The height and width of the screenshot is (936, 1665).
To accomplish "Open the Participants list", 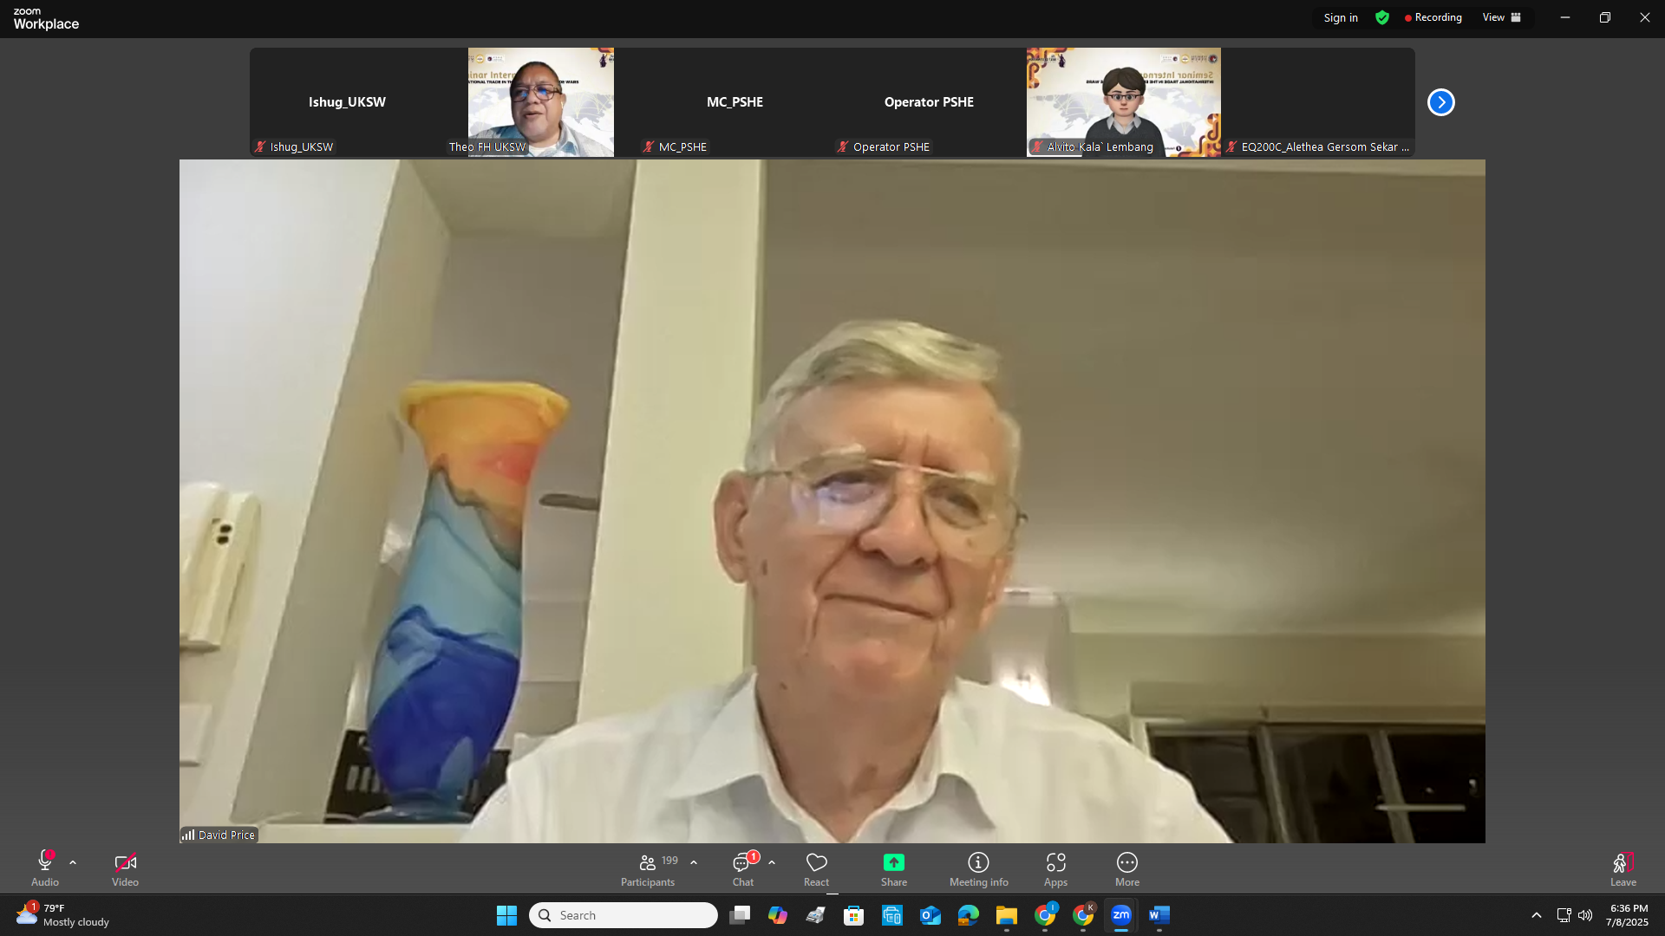I will [648, 868].
